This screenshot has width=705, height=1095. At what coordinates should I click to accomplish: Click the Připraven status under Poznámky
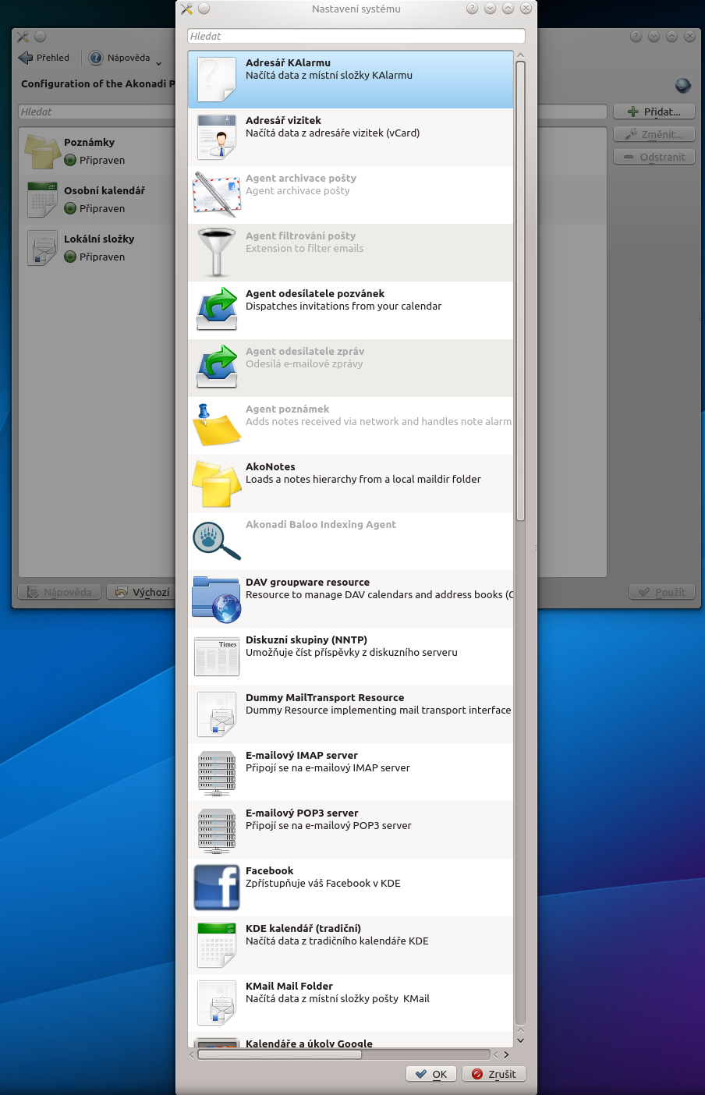pos(94,161)
